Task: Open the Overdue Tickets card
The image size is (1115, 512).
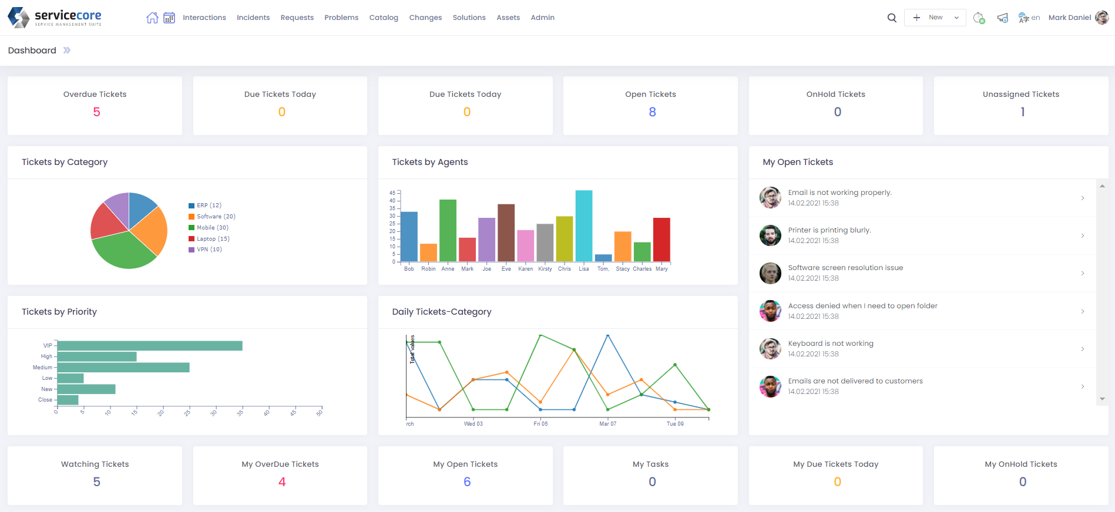Action: click(x=95, y=106)
